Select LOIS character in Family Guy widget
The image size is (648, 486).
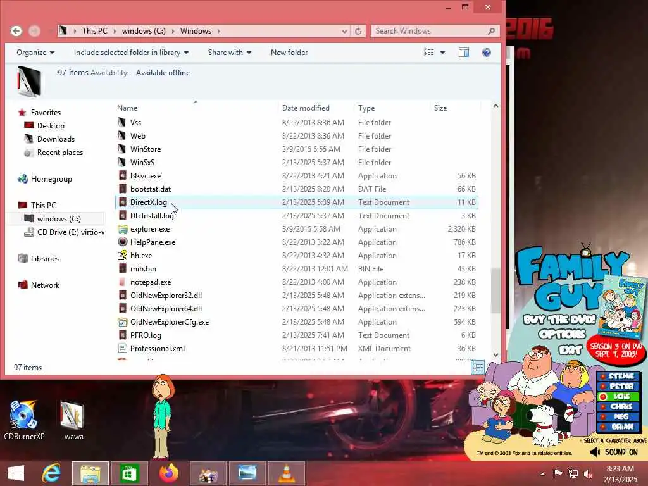[618, 396]
